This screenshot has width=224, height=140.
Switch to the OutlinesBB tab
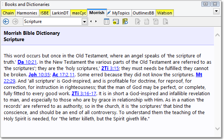tap(143, 13)
